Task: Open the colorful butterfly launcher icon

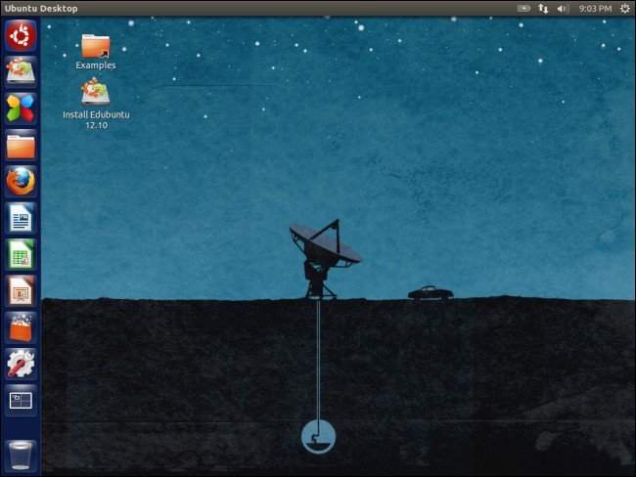Action: [x=21, y=108]
